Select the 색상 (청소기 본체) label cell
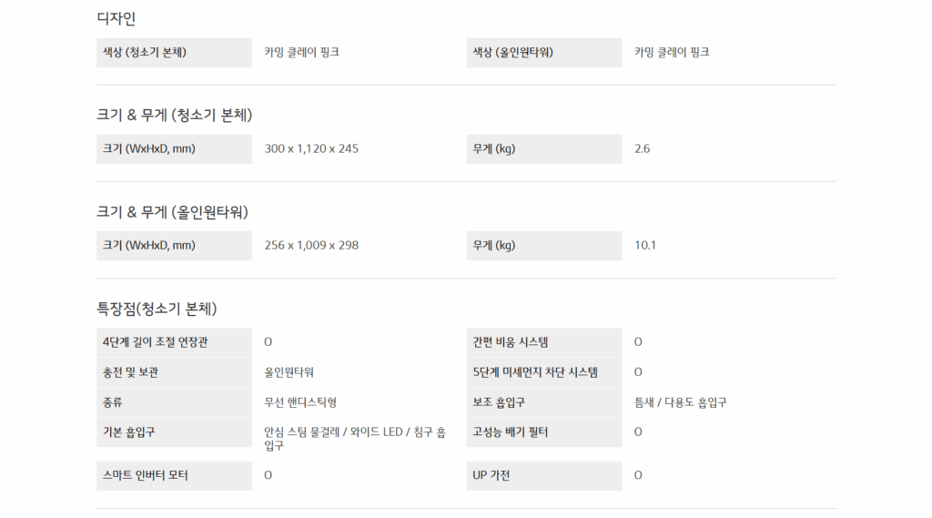932x518 pixels. pyautogui.click(x=173, y=53)
